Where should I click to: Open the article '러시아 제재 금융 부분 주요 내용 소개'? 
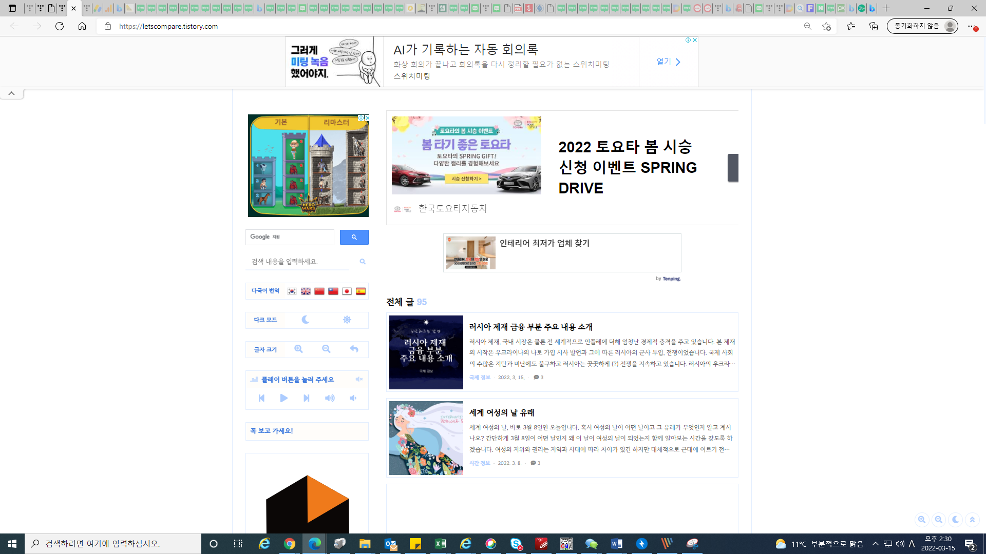coord(530,327)
